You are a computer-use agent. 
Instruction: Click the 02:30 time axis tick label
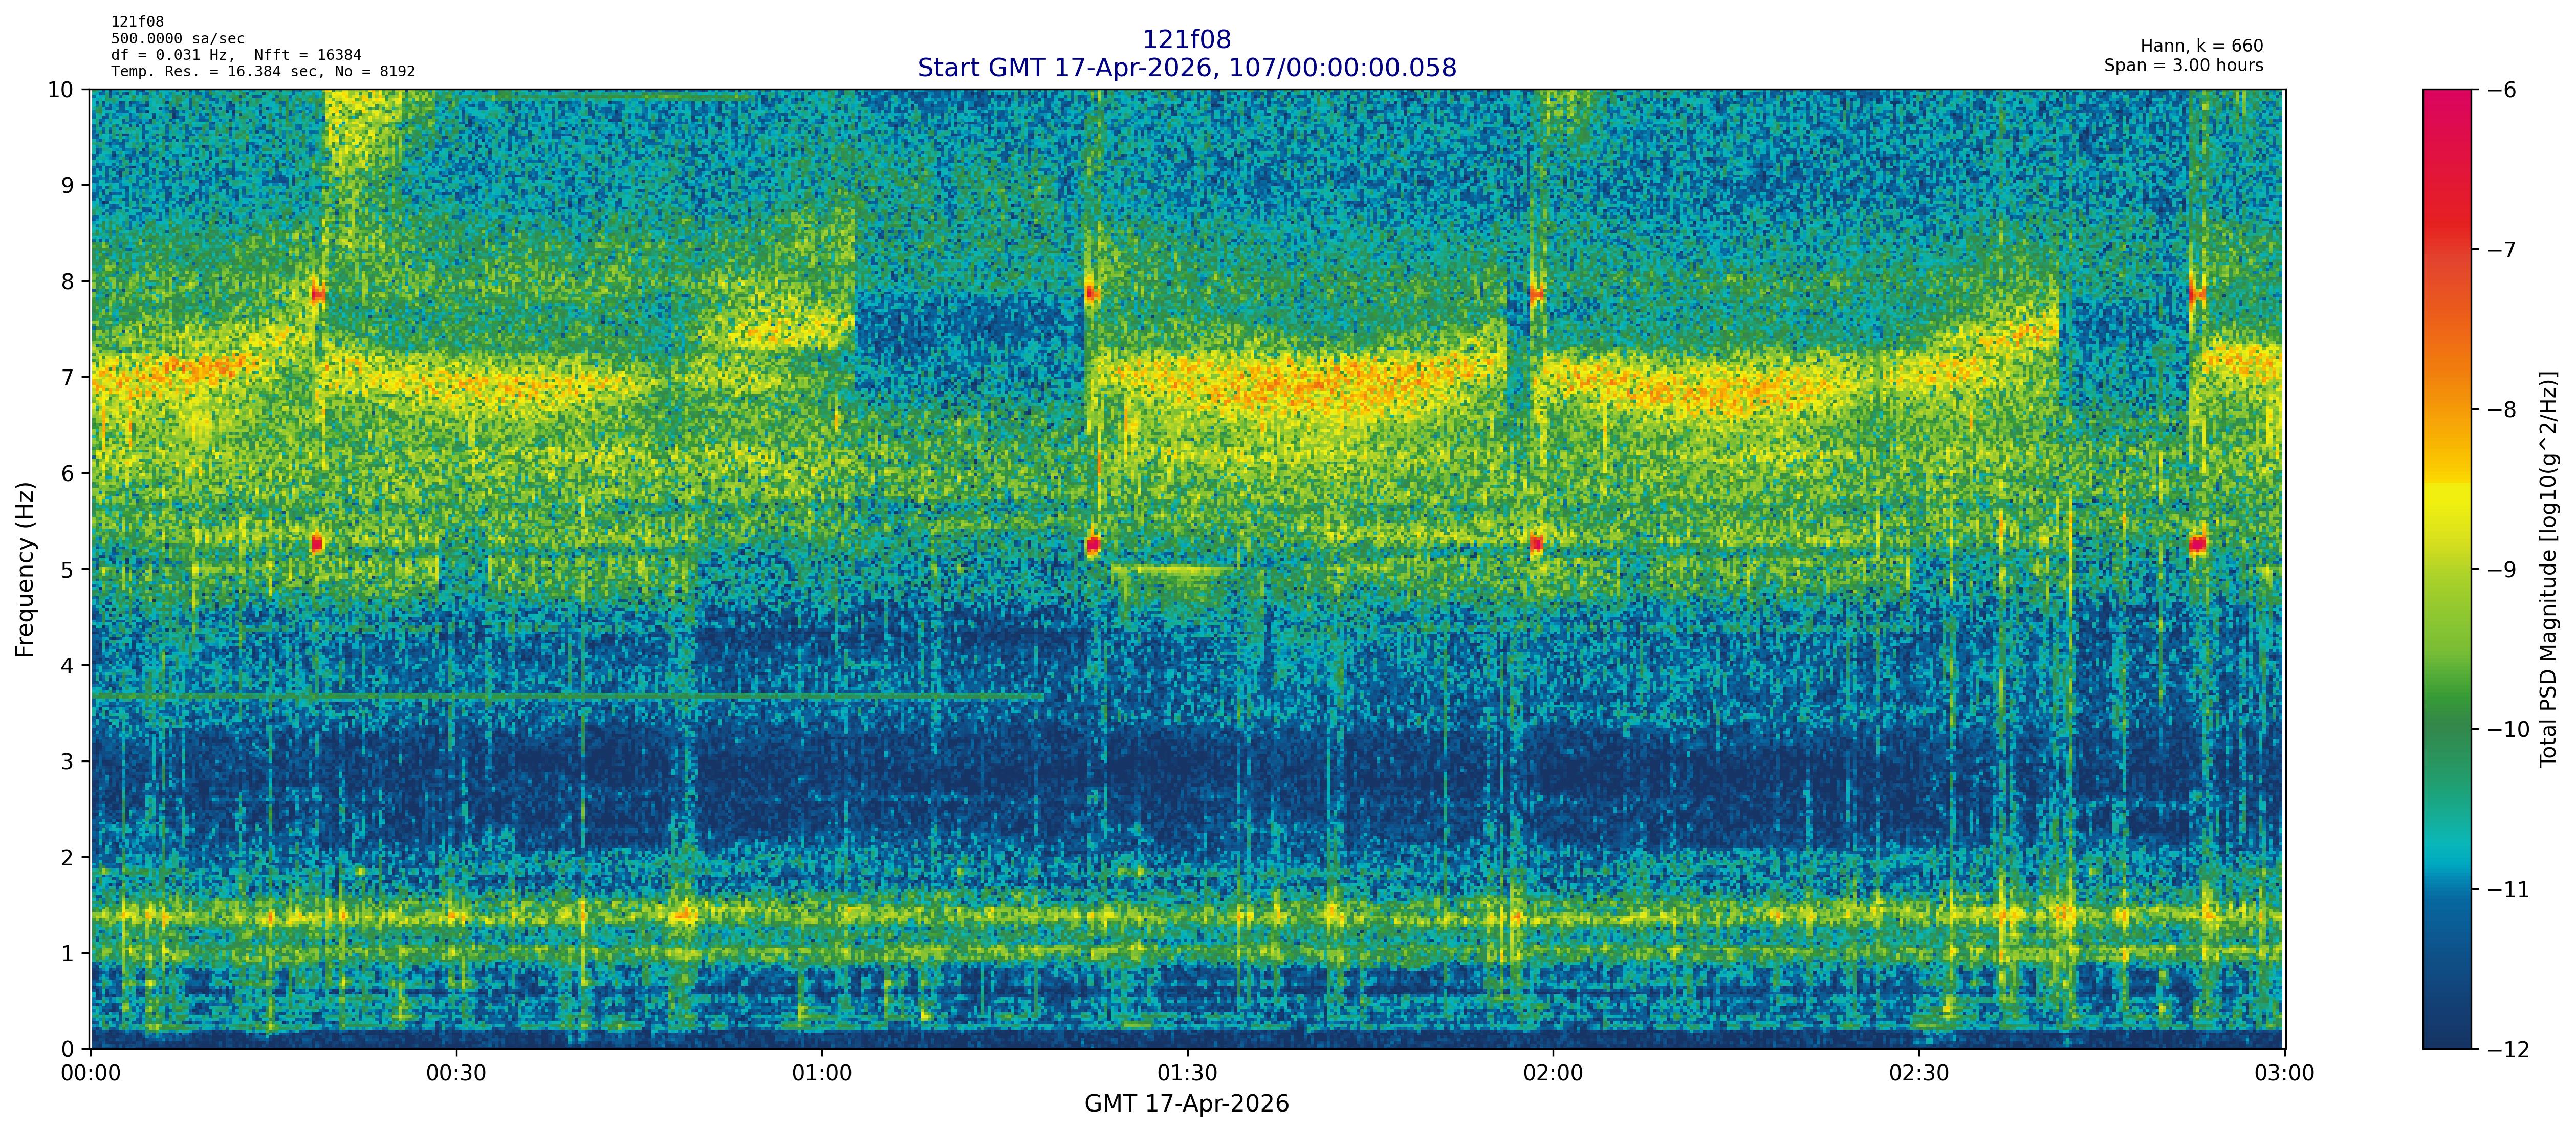pos(1918,1074)
